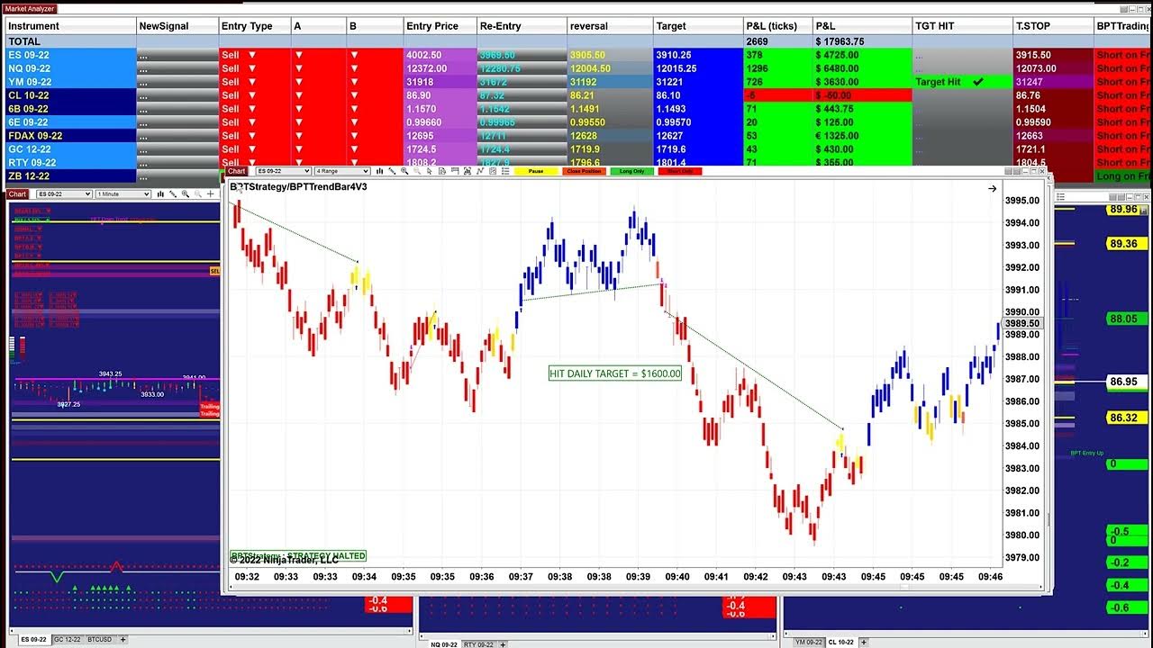Sort by P&L (ticks) column header

pos(777,26)
